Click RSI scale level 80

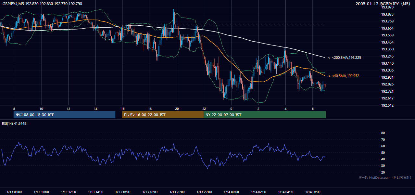[383, 133]
